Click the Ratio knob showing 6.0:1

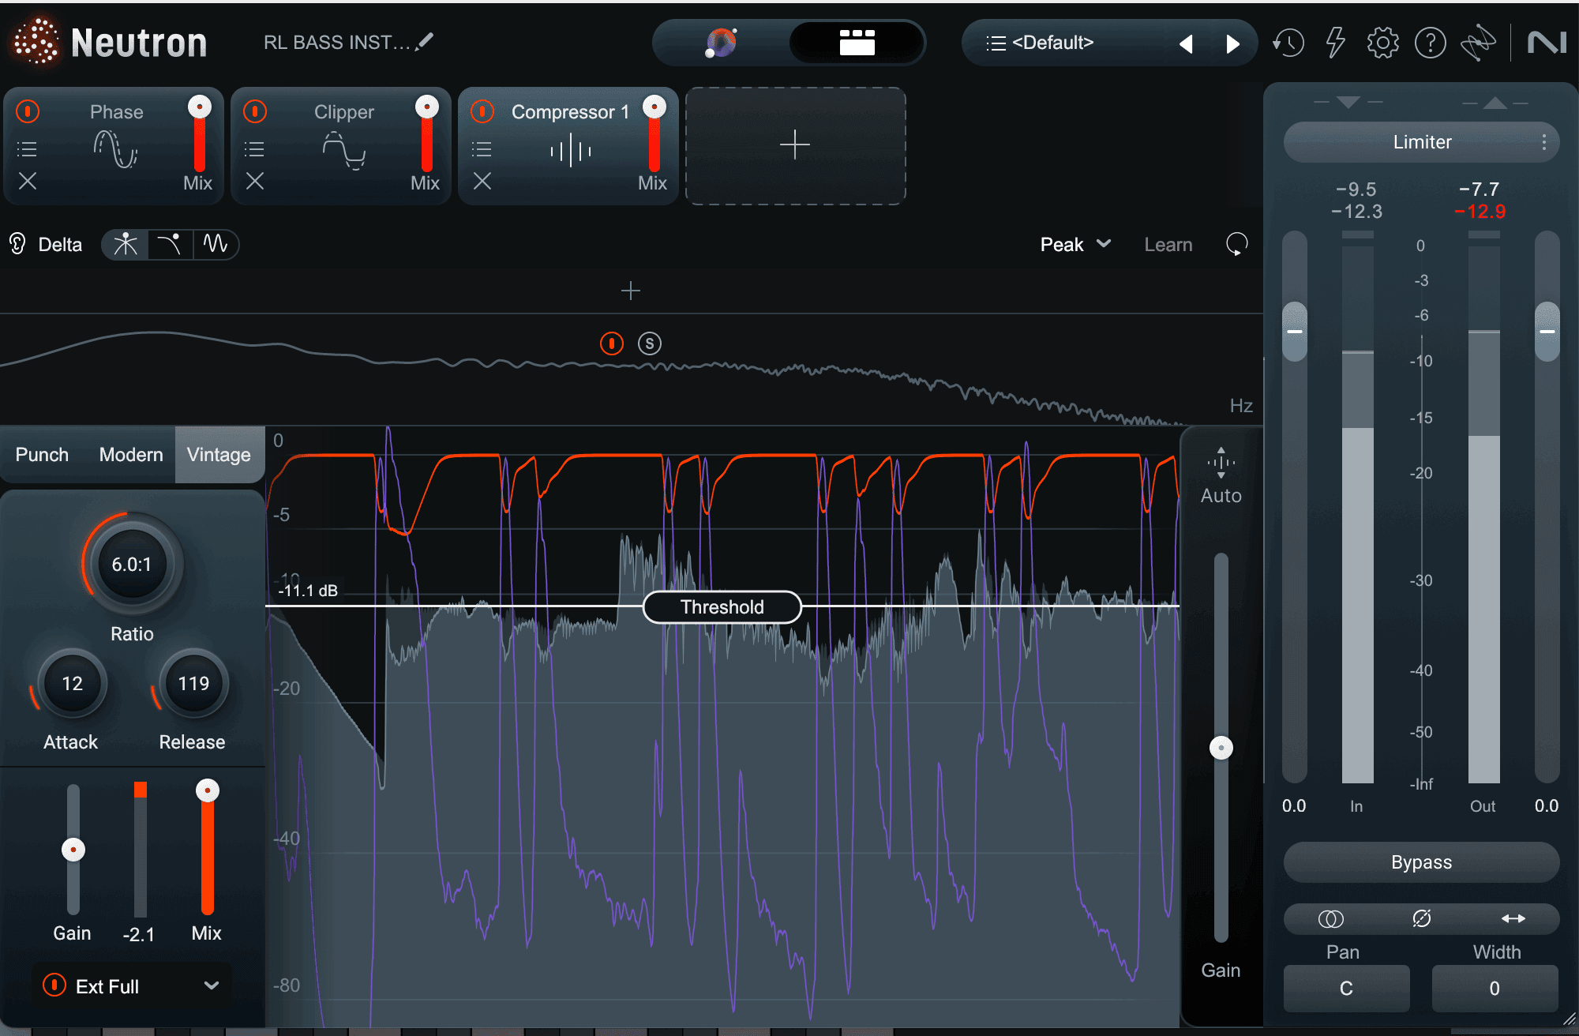click(x=132, y=565)
